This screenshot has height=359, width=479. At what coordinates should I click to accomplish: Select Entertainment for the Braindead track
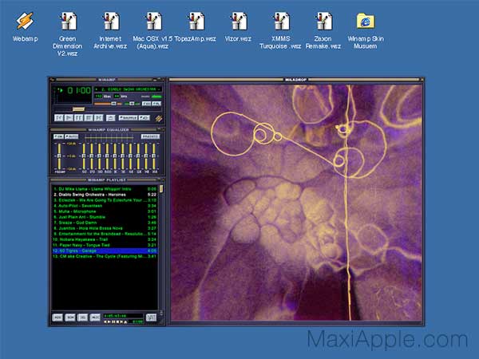pos(105,234)
